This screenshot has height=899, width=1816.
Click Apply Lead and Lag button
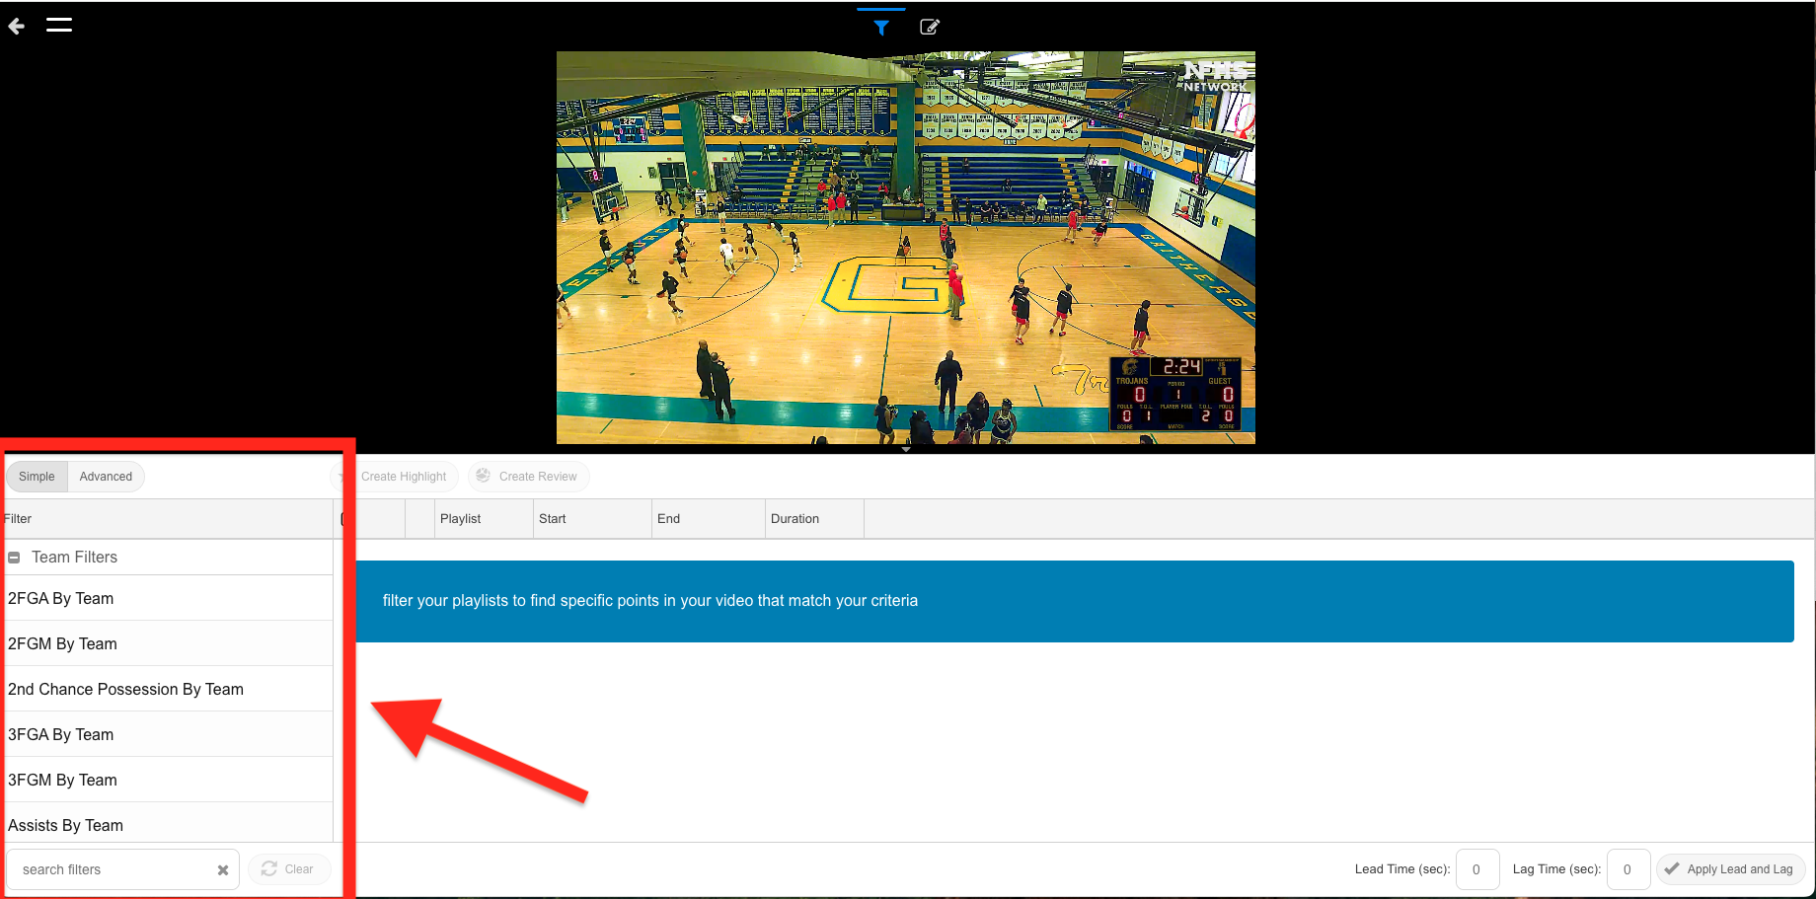1730,869
